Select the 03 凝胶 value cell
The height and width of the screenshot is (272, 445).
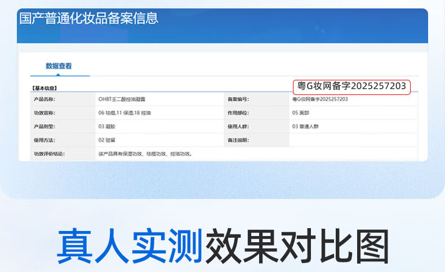(107, 126)
